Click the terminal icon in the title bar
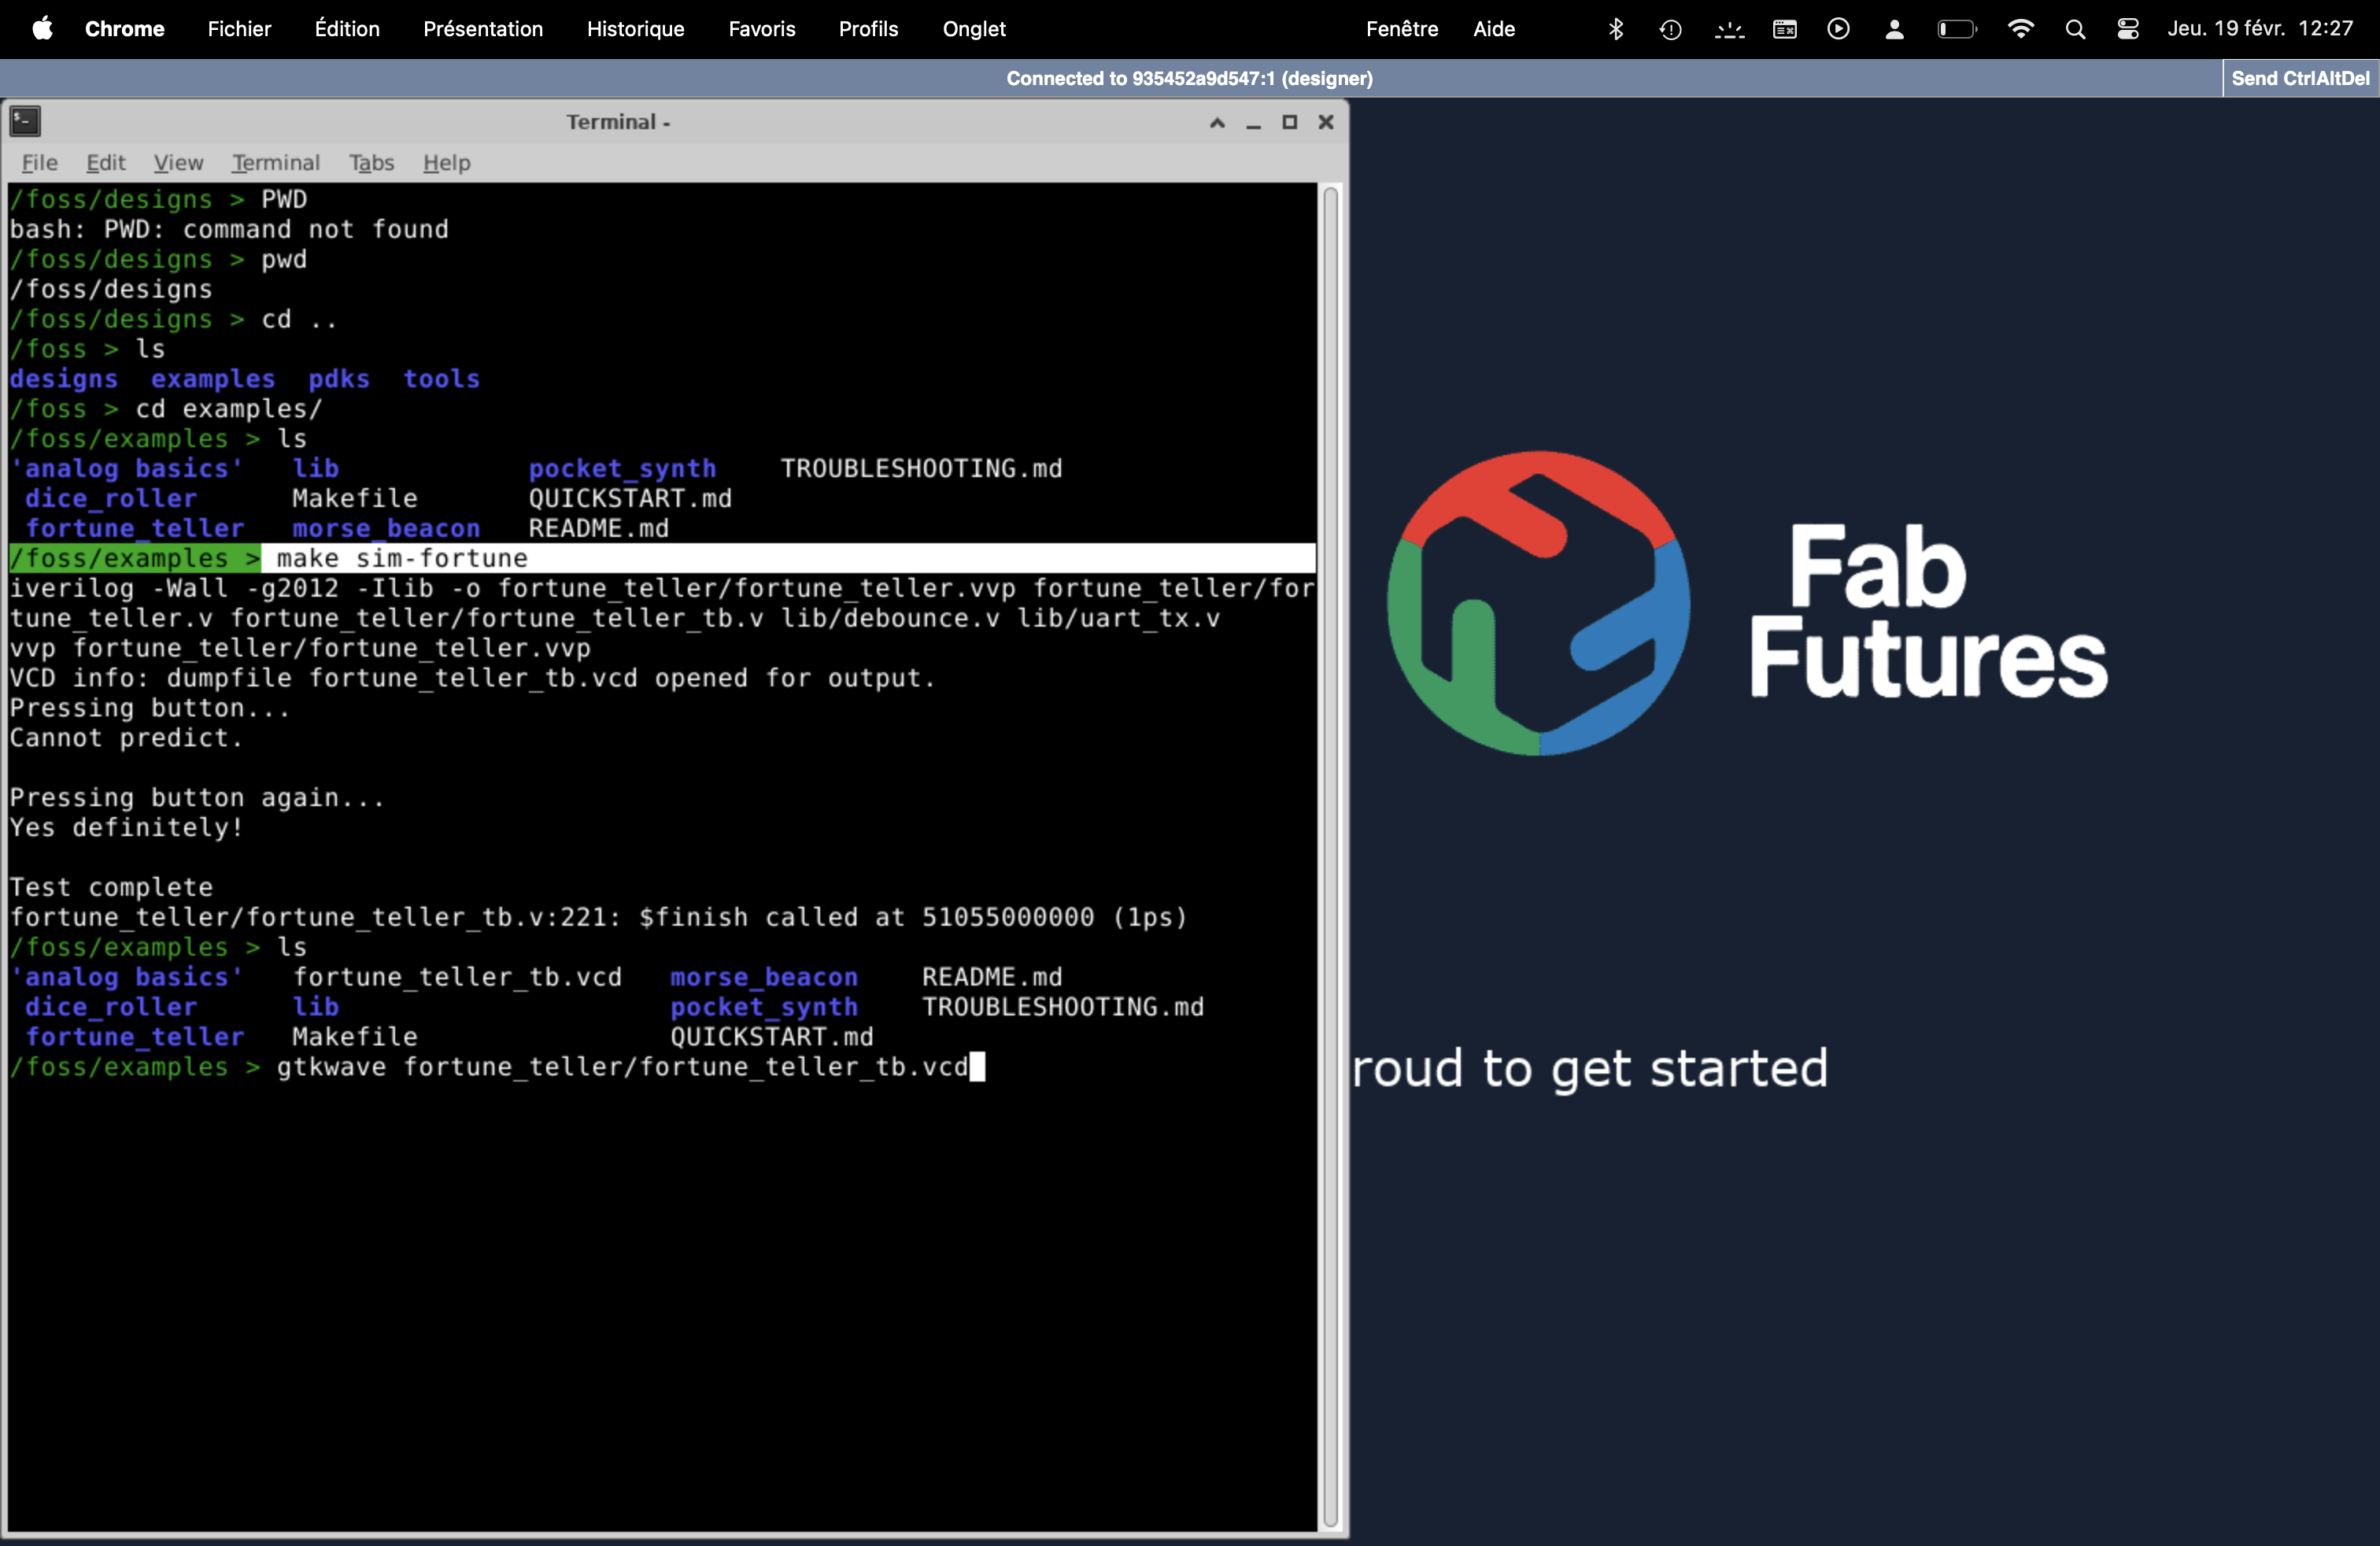This screenshot has width=2380, height=1546. (25, 122)
